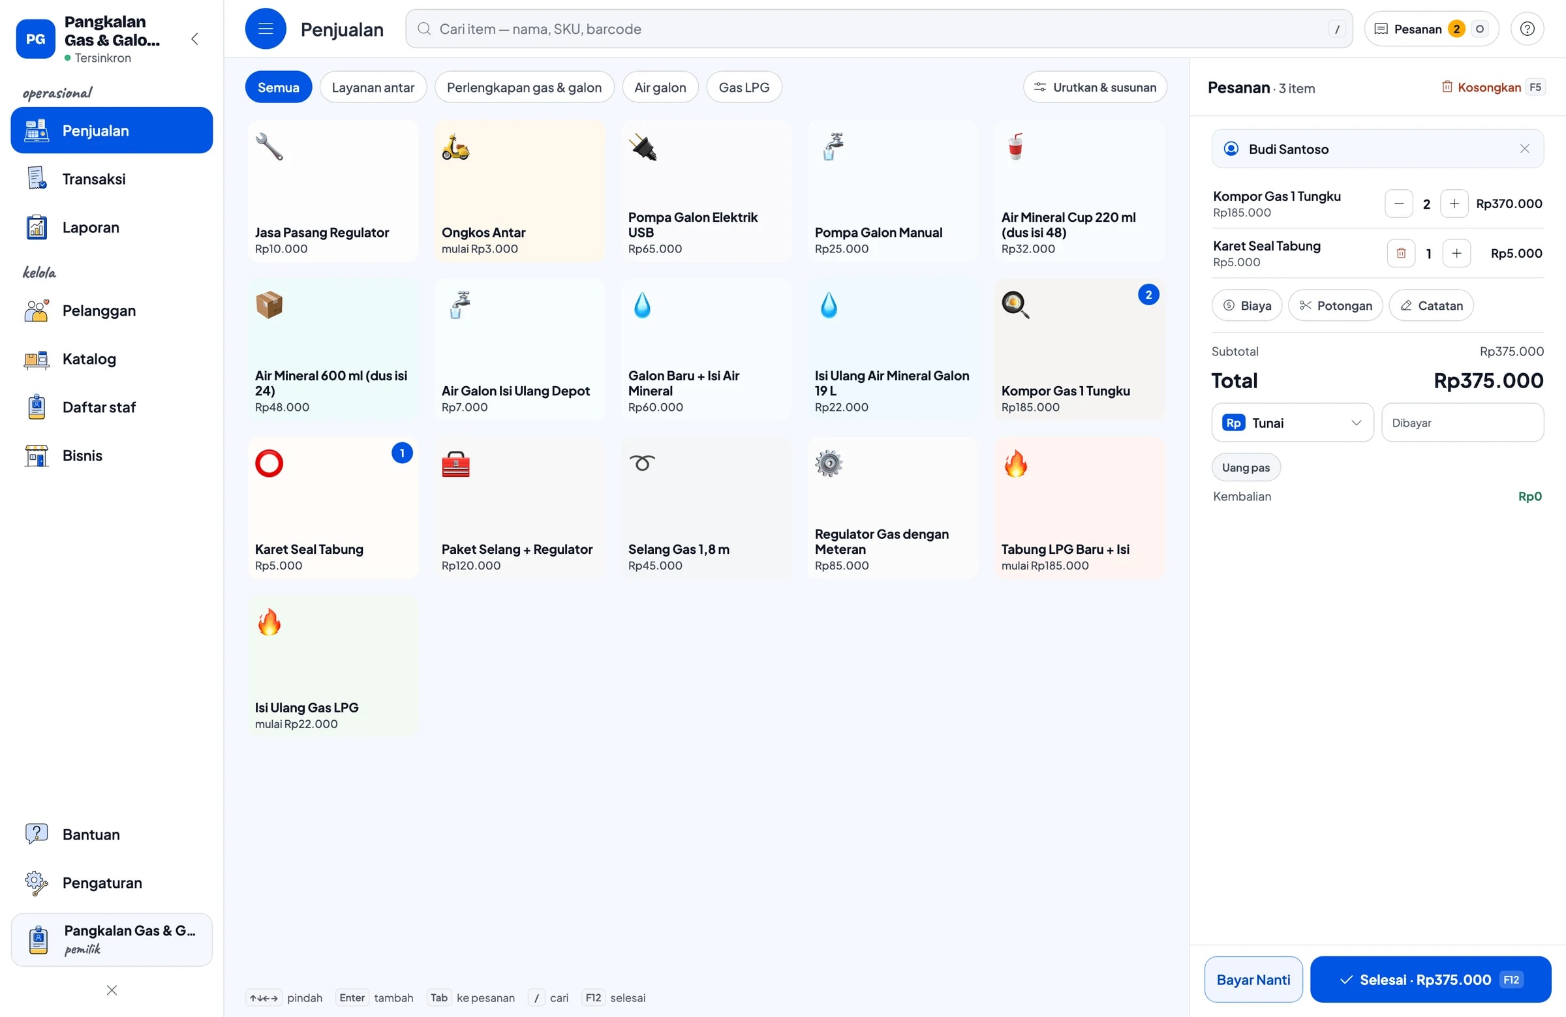Add Pompa Galon Elektrik USB item
The width and height of the screenshot is (1566, 1017).
[x=706, y=190]
